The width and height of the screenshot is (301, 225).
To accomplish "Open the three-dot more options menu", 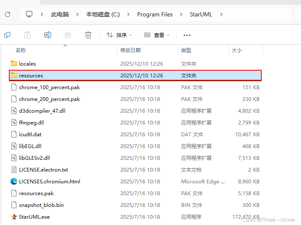I will click(x=187, y=35).
